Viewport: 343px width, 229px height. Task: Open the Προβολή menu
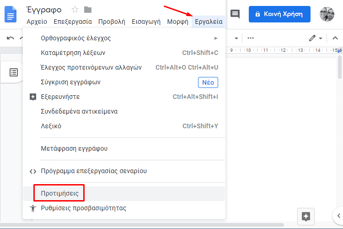pos(112,22)
